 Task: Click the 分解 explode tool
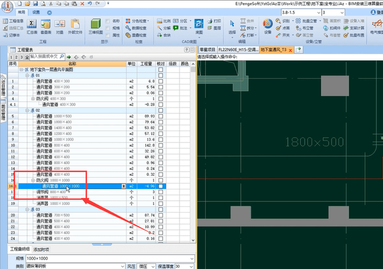[163, 28]
